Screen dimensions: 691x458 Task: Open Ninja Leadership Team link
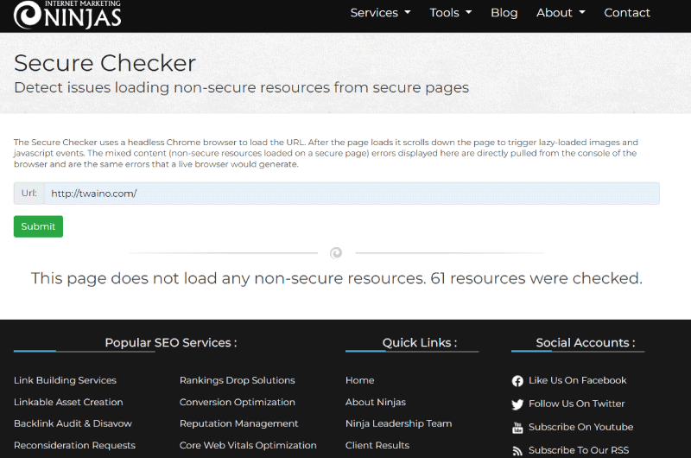click(399, 423)
